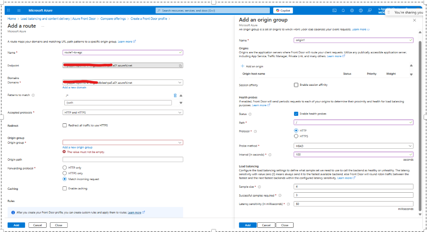Open Probe method dropdown showing HEAD
The height and width of the screenshot is (232, 427).
tap(353, 146)
